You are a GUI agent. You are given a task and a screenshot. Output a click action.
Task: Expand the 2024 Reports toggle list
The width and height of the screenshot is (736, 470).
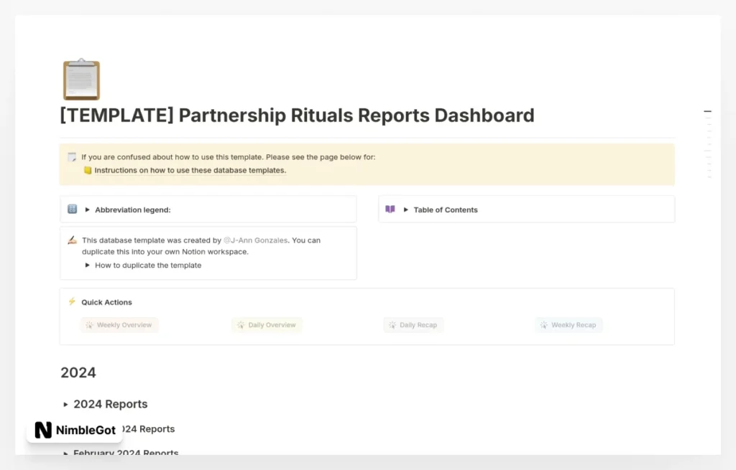click(x=65, y=404)
